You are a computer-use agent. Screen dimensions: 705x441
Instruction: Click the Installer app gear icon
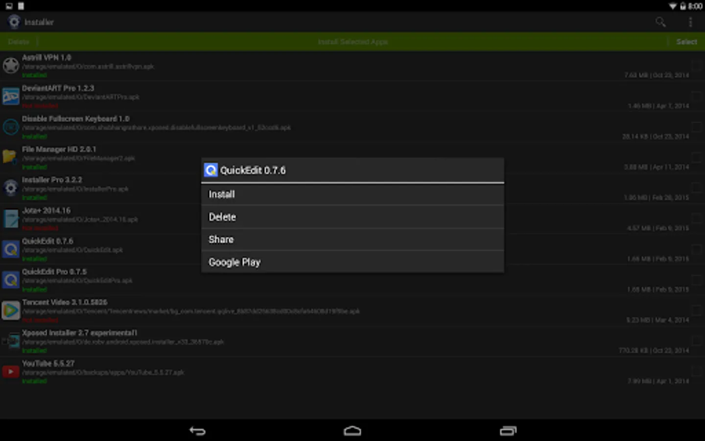[14, 22]
